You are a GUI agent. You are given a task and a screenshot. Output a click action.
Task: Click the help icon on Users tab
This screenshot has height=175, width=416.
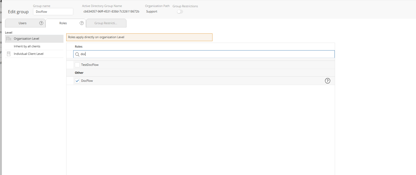pos(41,23)
